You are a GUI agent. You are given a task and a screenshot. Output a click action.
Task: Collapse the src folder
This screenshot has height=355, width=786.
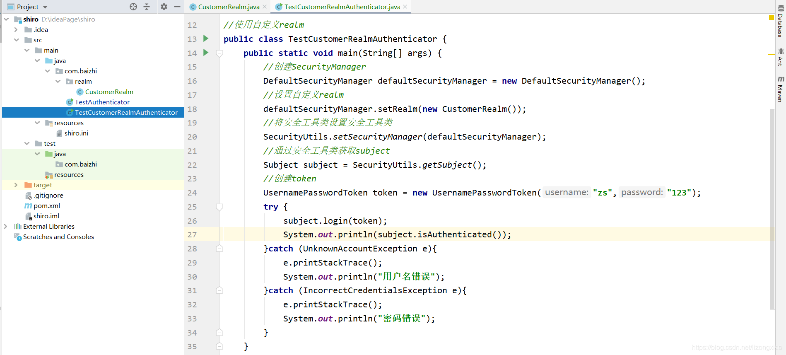tap(17, 40)
